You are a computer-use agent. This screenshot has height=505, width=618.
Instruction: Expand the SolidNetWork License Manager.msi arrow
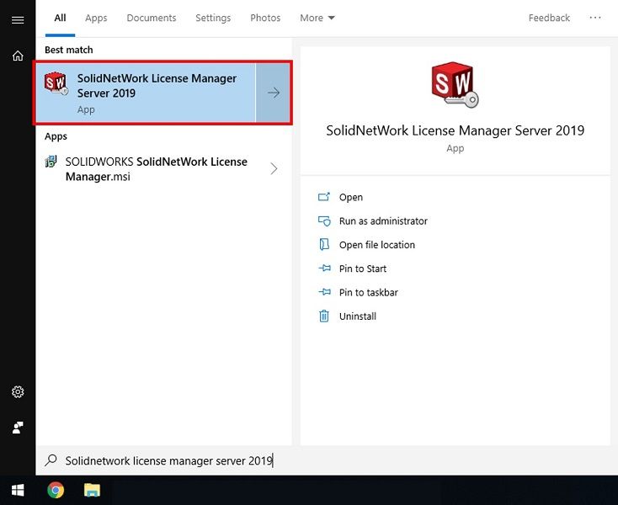(x=274, y=169)
